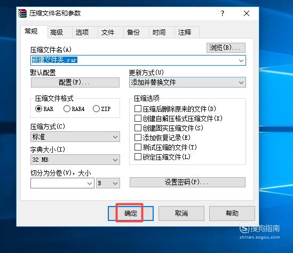Click the 压缩文件名(A) label
Screen dimensions: 293x253
51,50
